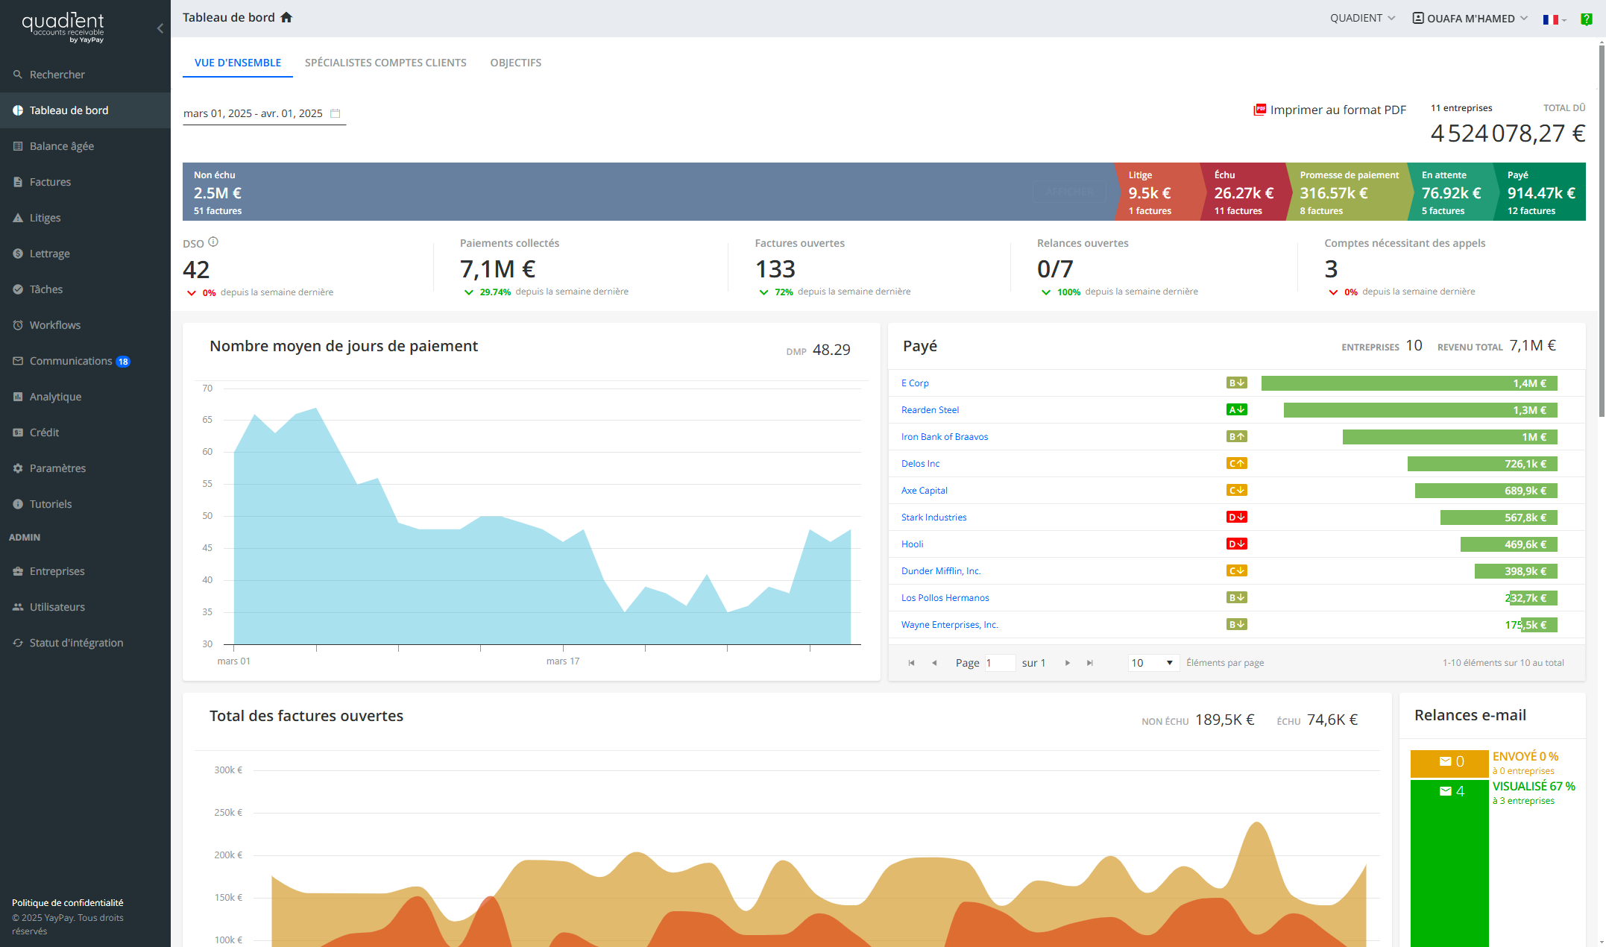Go to next page in Payé table

click(x=1068, y=663)
